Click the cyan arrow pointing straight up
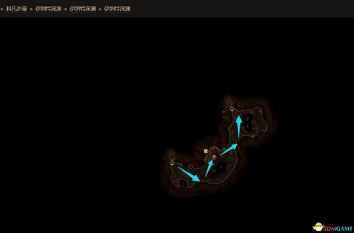The height and width of the screenshot is (233, 354). pos(239,127)
